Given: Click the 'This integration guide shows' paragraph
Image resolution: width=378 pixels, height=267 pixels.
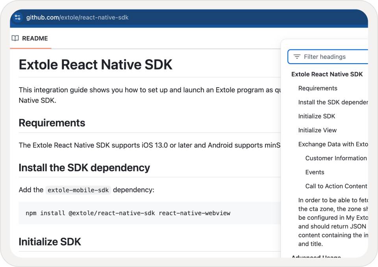Looking at the screenshot, I should click(150, 95).
